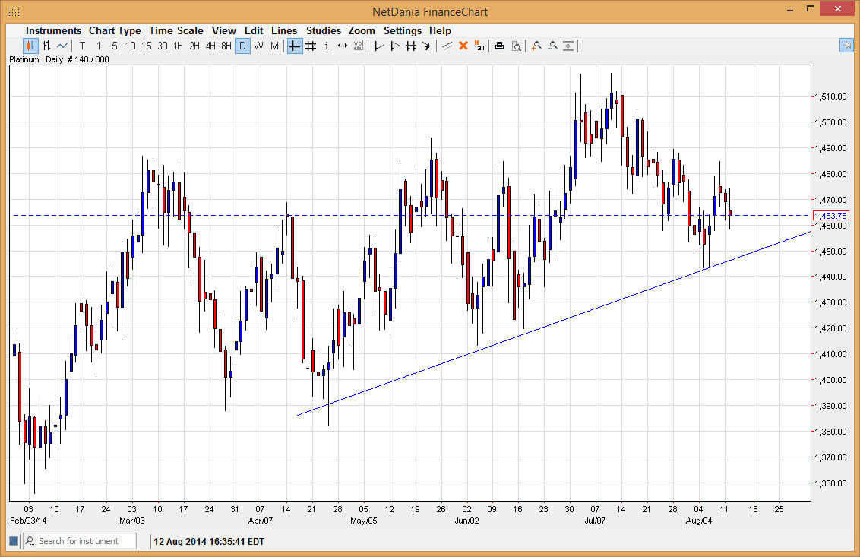This screenshot has height=557, width=860.
Task: Select the candlestick chart type icon
Action: coord(31,46)
